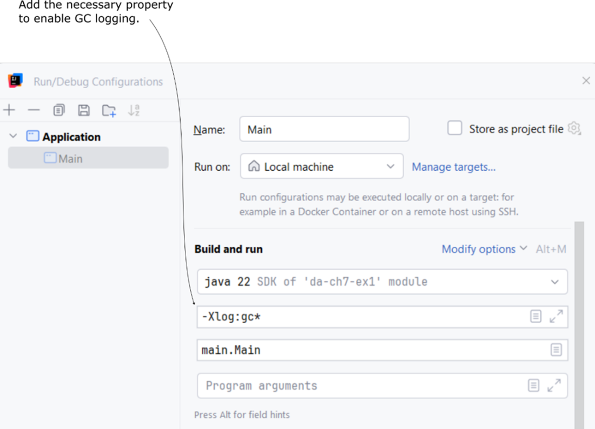The image size is (595, 429).
Task: Expand the VM options -Xlog:gc* field
Action: pyautogui.click(x=556, y=317)
